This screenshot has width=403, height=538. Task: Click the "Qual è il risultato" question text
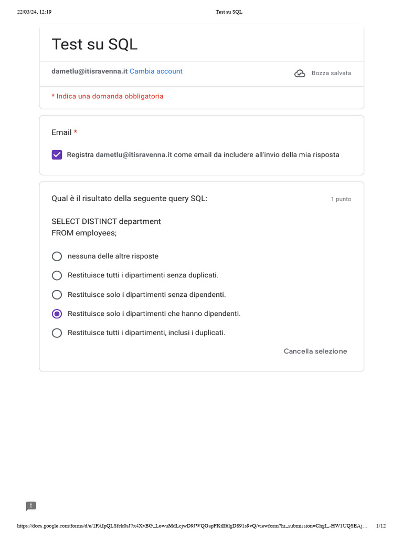coord(129,199)
